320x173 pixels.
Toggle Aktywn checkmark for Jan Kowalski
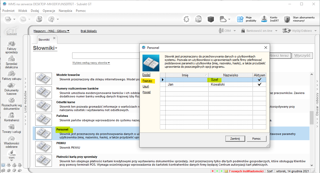click(259, 85)
